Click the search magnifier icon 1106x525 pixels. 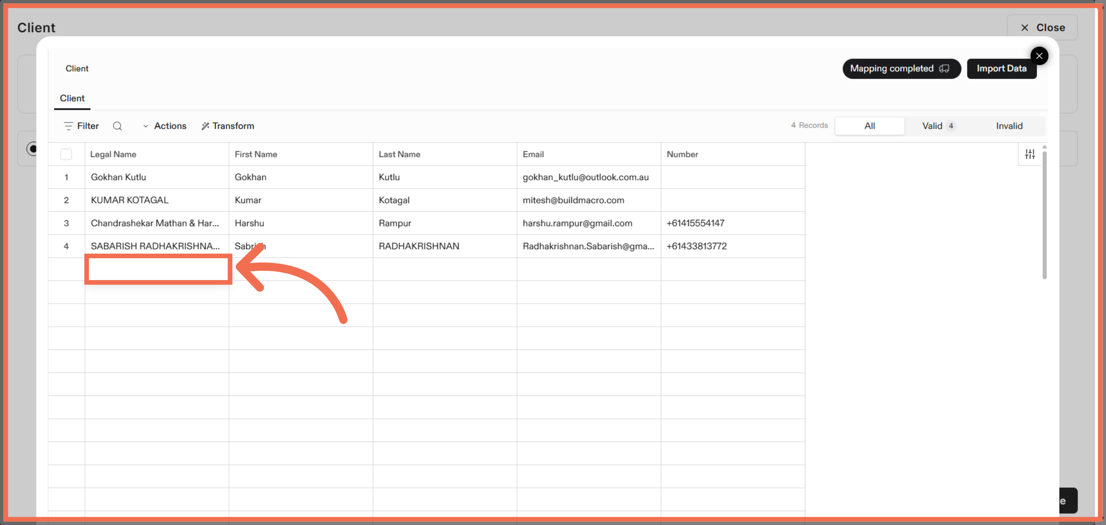[x=118, y=126]
